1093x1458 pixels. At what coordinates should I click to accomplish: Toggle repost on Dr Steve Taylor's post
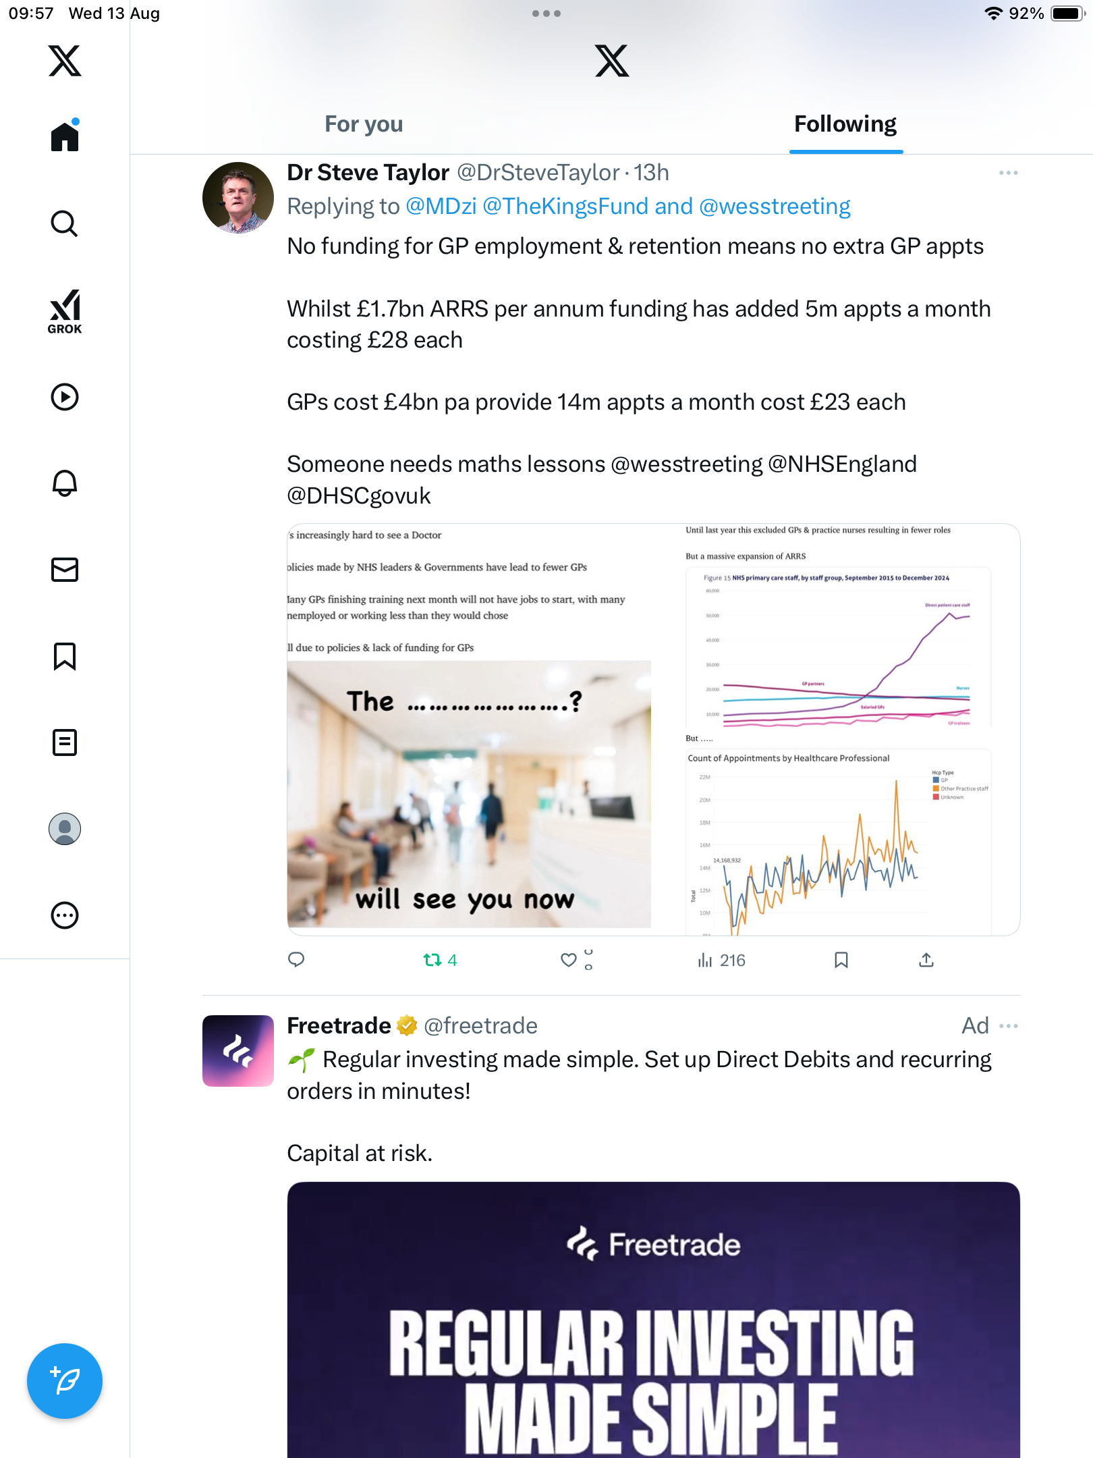[432, 960]
